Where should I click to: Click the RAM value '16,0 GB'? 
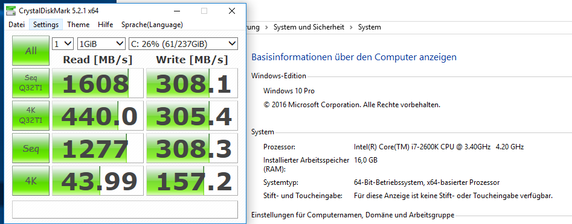tap(365, 160)
